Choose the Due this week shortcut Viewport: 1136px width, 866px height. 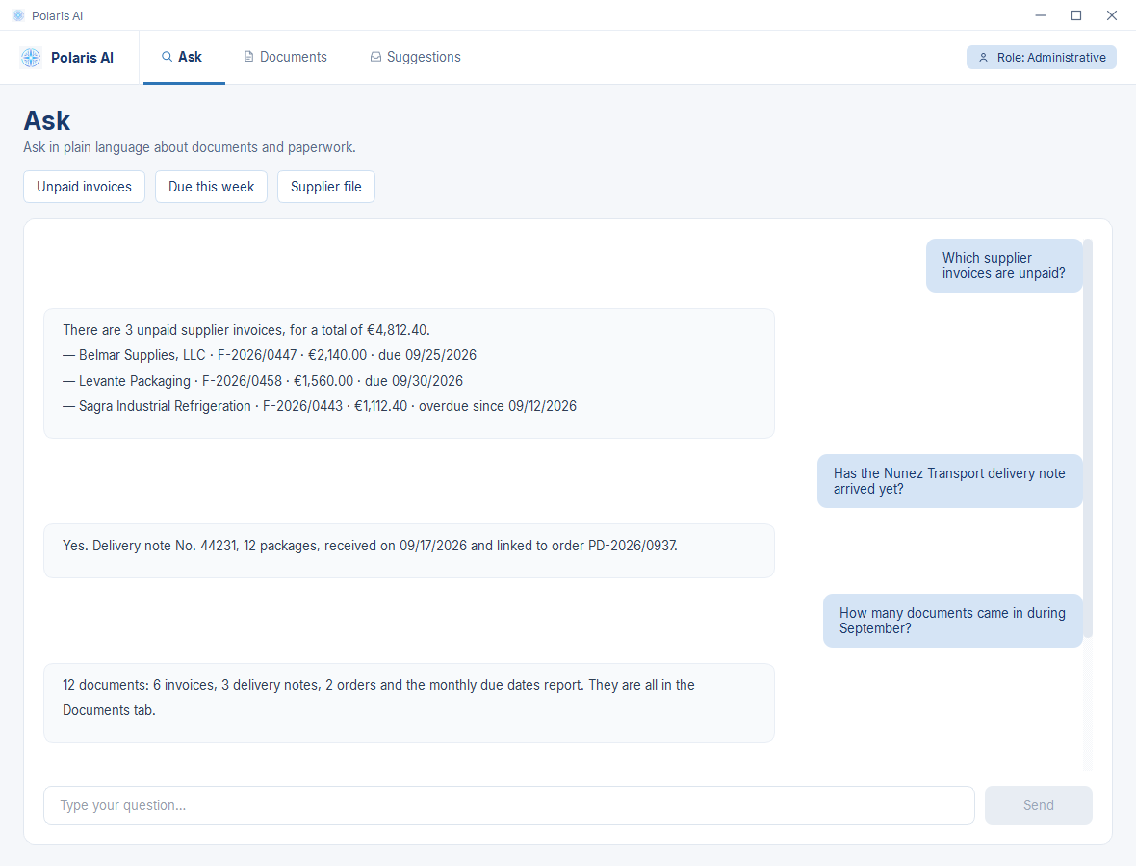[x=212, y=187]
